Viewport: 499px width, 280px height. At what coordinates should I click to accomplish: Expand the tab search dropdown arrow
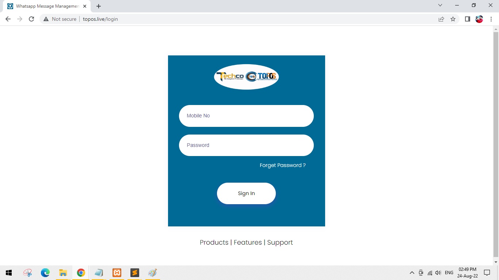(440, 5)
